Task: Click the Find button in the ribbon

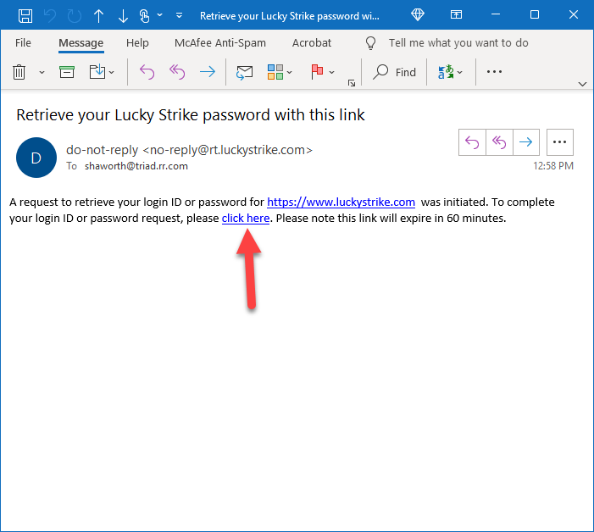Action: pyautogui.click(x=394, y=72)
